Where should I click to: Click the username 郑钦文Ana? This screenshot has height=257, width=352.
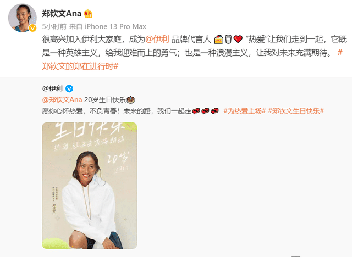pyautogui.click(x=62, y=13)
